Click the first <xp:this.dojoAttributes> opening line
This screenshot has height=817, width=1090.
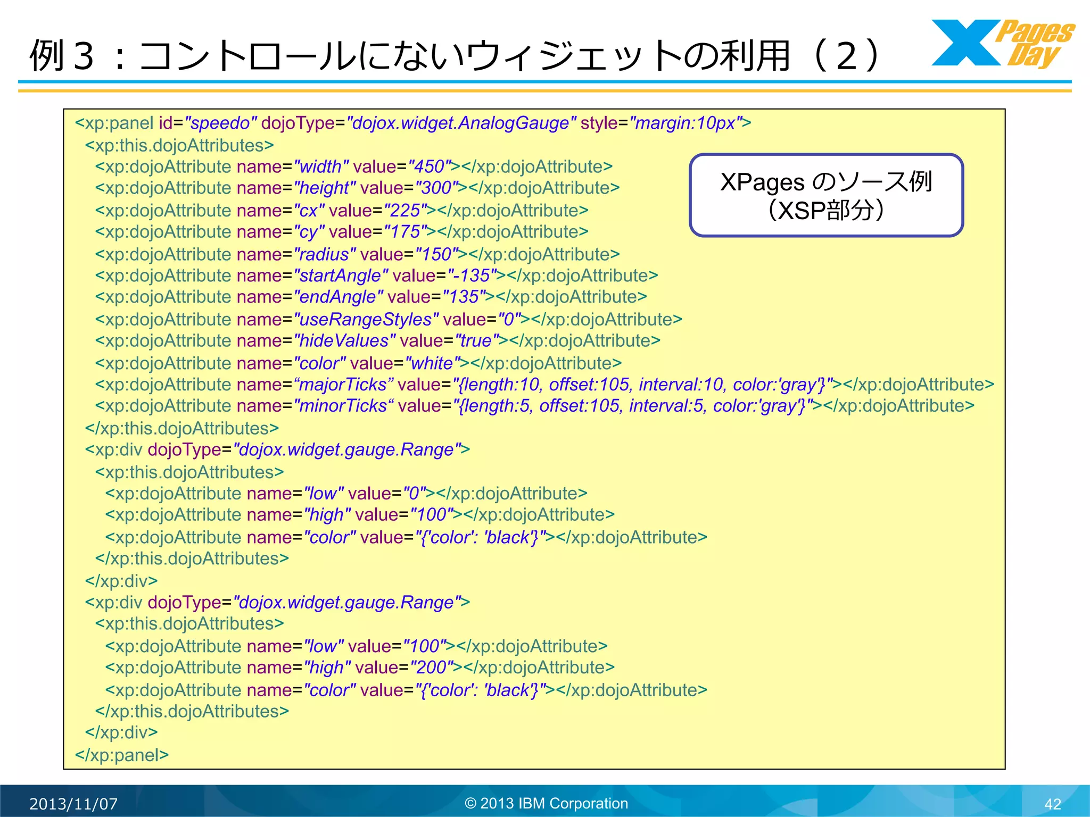coord(179,145)
